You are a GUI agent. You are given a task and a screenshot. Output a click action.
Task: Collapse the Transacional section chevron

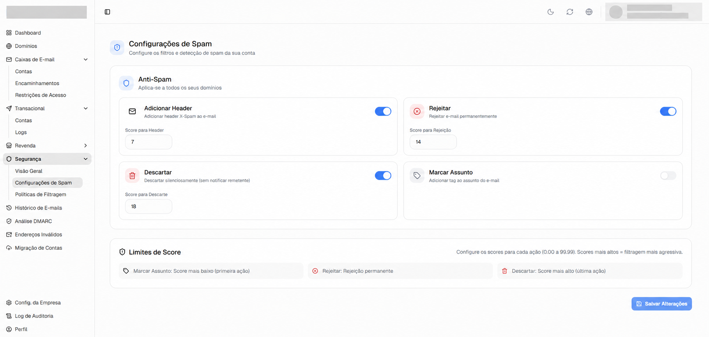point(86,108)
